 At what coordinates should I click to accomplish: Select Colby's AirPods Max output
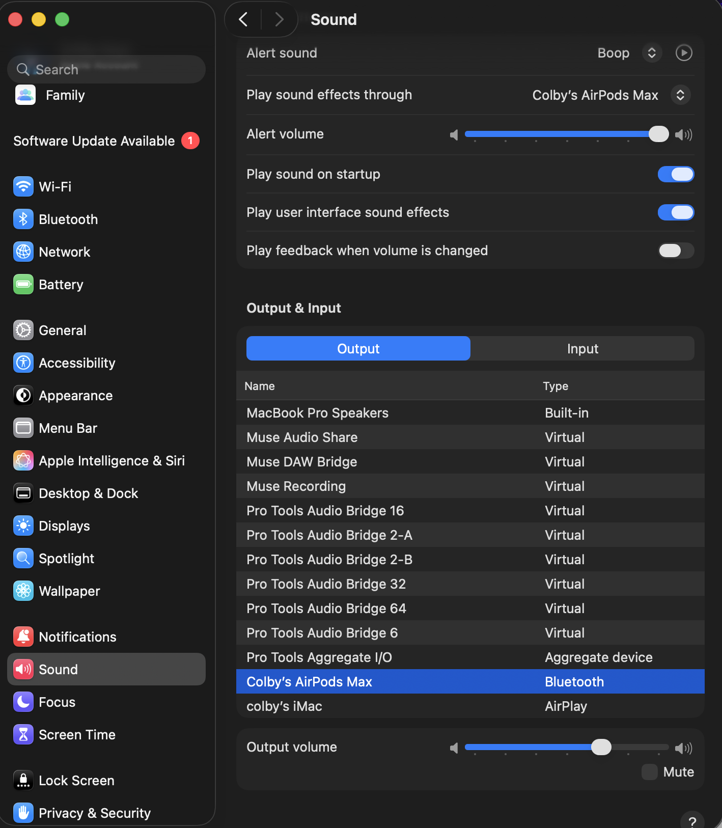tap(470, 681)
